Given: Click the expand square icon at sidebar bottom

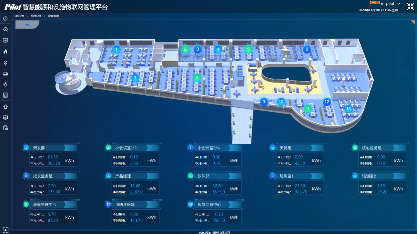Looking at the screenshot, I should tap(5, 230).
